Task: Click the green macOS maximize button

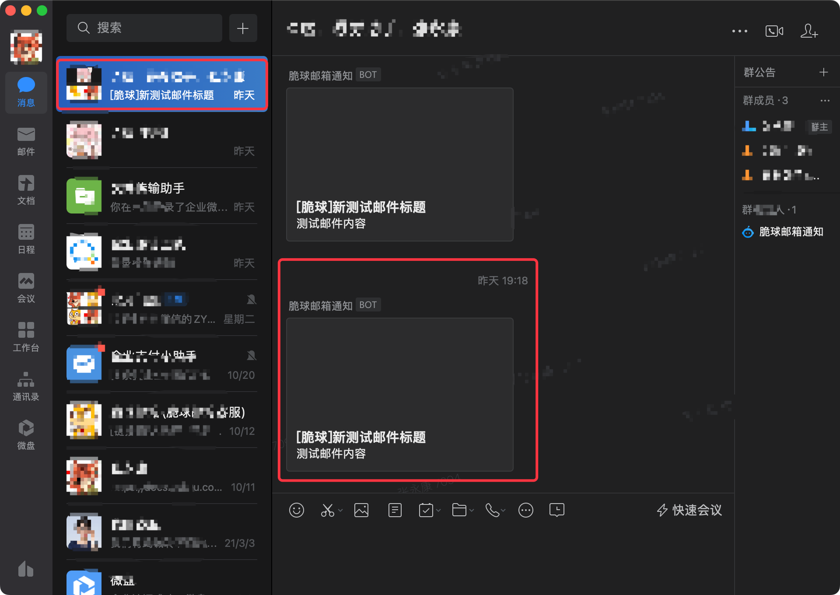Action: tap(42, 10)
